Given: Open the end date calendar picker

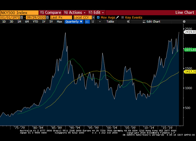Looking at the screenshot, I should click(x=47, y=17).
